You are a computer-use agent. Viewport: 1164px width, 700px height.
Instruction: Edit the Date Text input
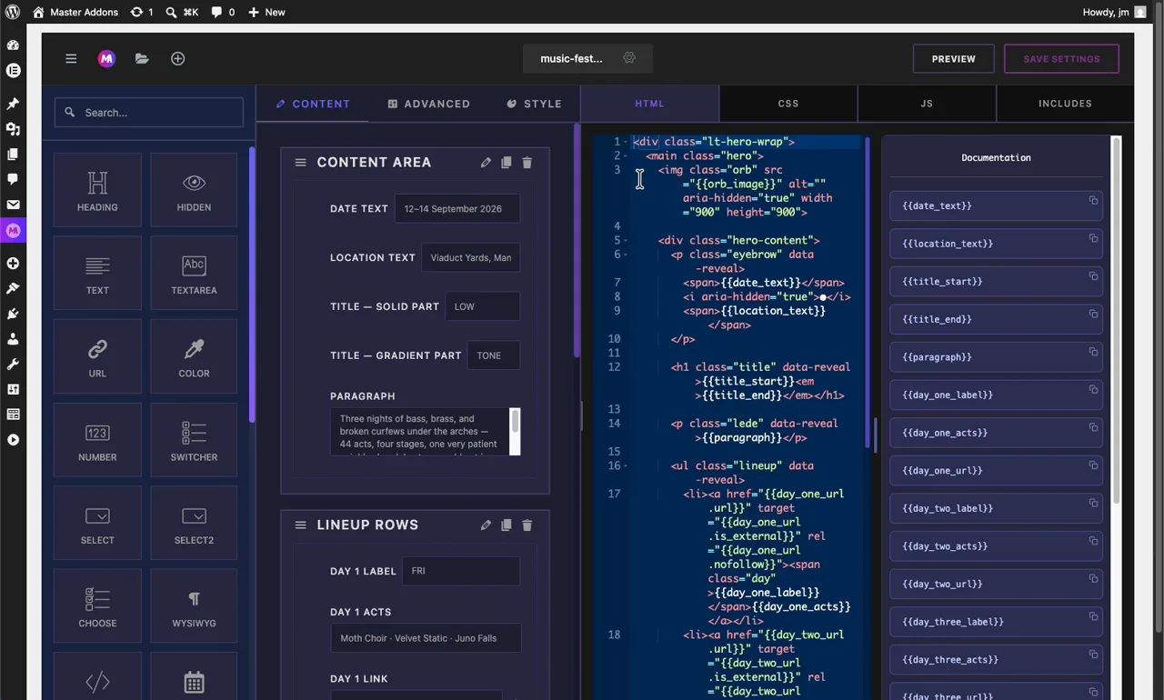coord(457,209)
